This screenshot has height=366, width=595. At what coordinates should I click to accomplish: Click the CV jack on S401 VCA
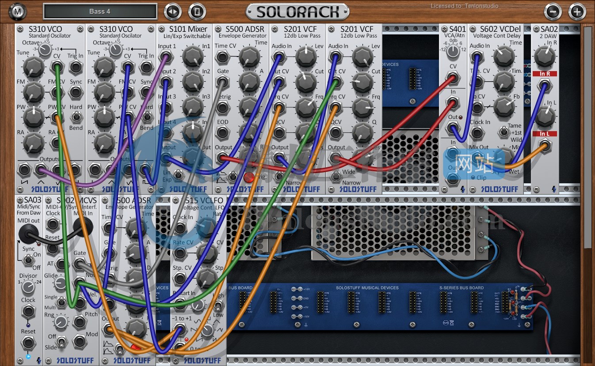(x=453, y=79)
